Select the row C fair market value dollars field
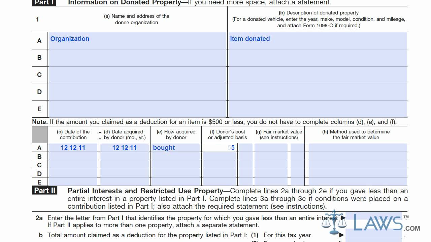Screen dimensions: 431x242 pyautogui.click(x=271, y=165)
